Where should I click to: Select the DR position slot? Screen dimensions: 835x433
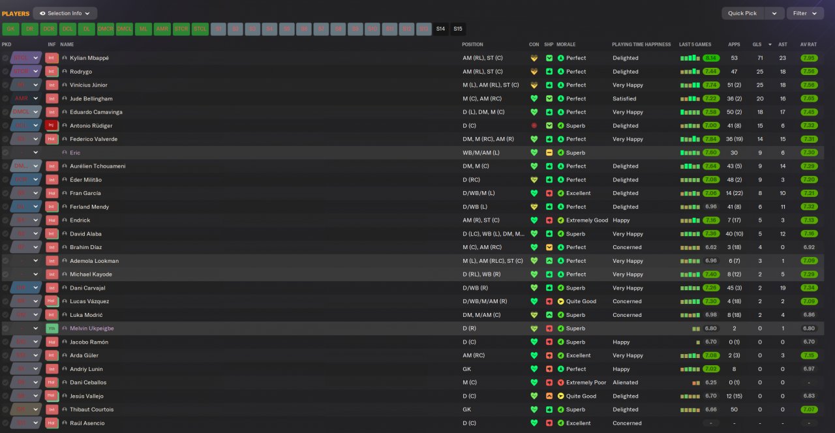[30, 29]
